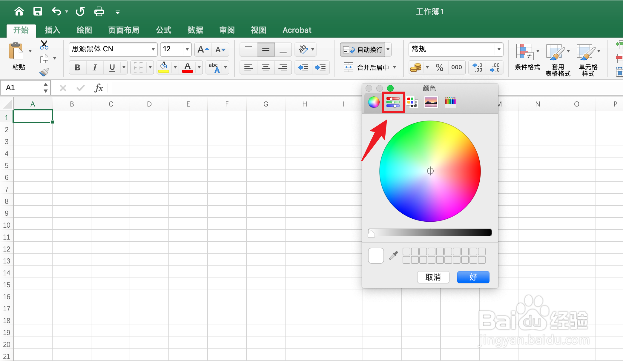This screenshot has height=361, width=623.
Task: Expand the font size dropdown arrow
Action: [x=187, y=50]
